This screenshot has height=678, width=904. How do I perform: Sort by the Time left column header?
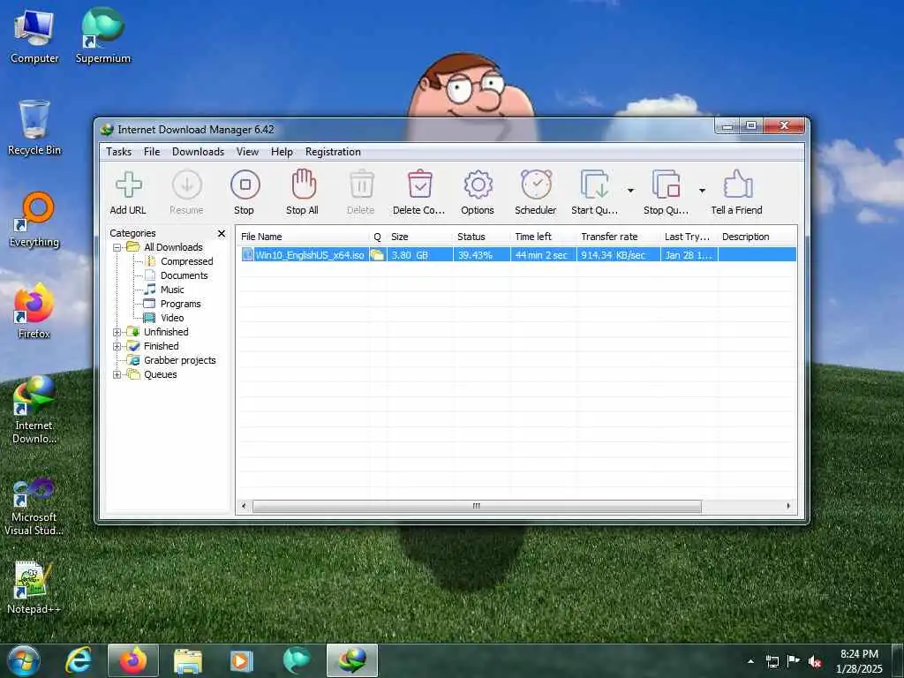point(544,237)
